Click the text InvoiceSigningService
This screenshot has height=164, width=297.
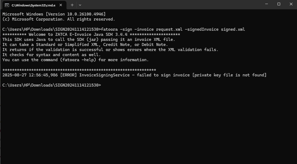[x=104, y=75]
